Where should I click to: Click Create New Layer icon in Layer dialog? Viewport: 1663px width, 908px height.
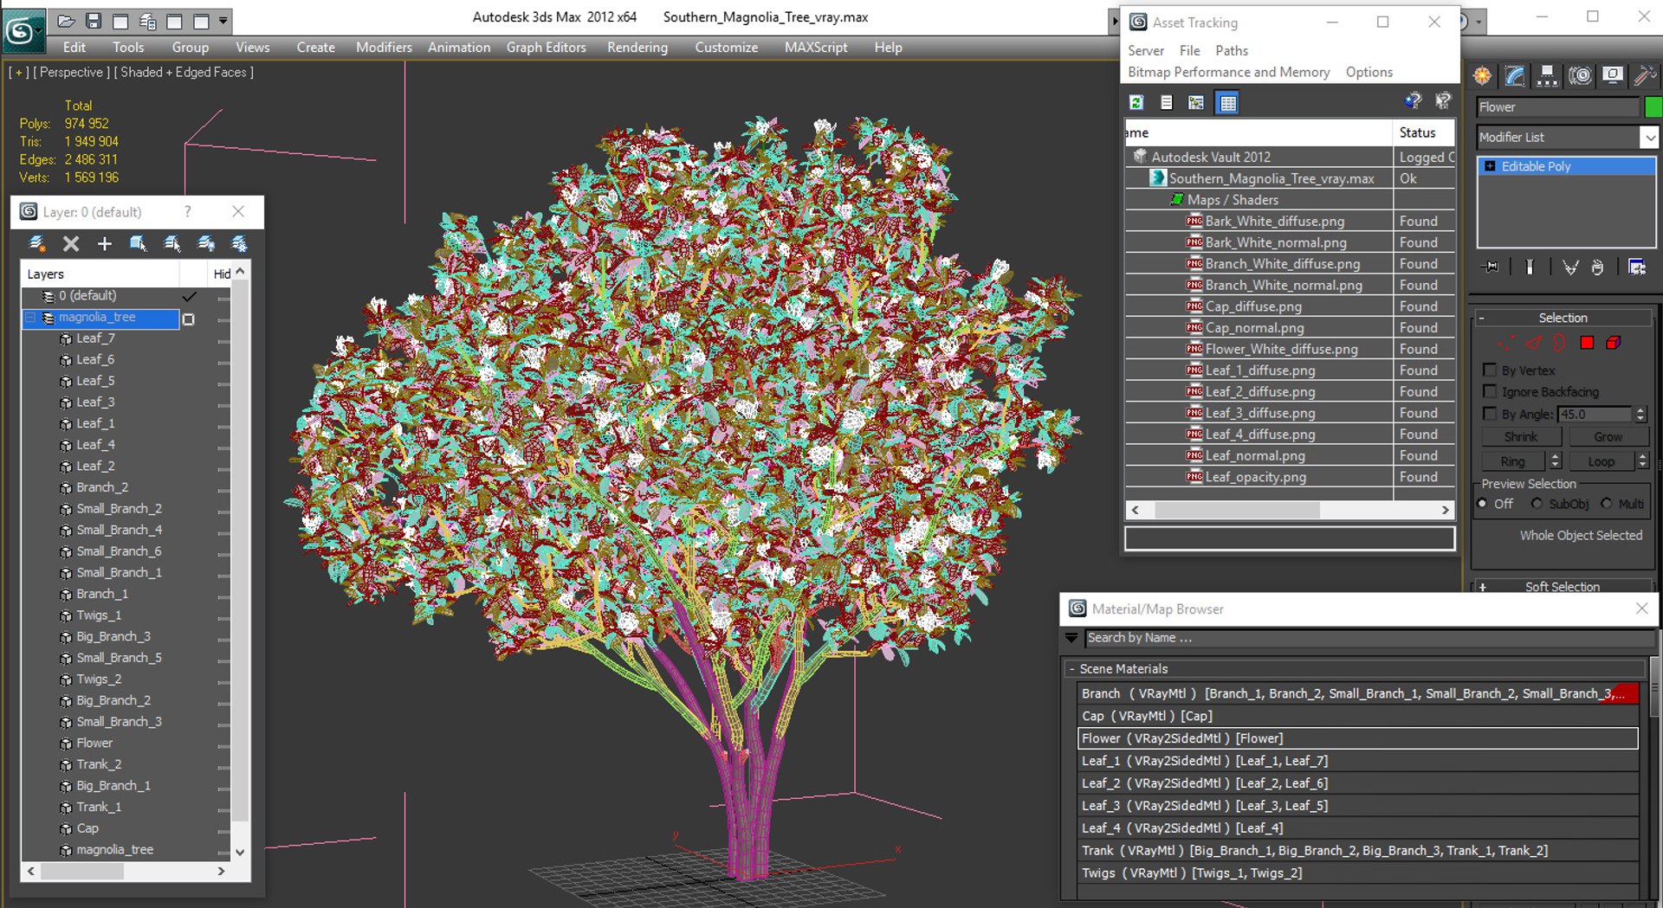click(x=37, y=244)
